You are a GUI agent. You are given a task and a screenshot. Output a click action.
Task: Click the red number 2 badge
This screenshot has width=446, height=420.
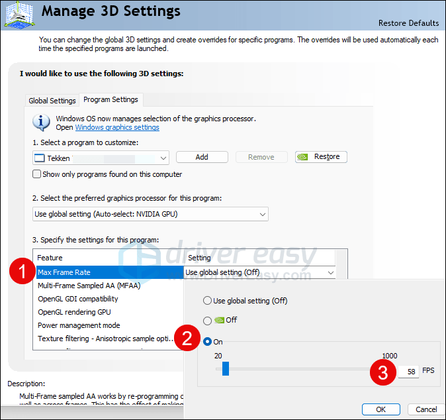(x=187, y=339)
